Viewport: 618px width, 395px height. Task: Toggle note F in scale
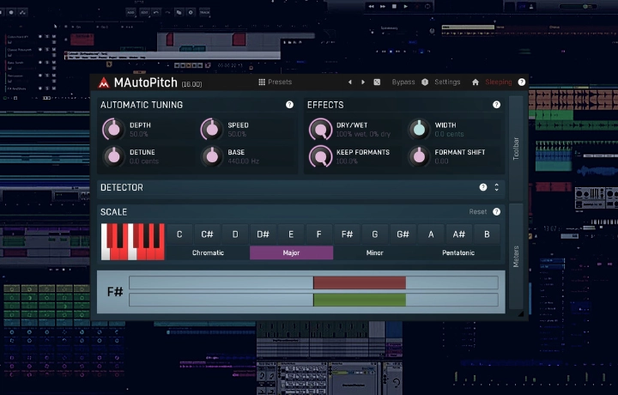click(318, 234)
